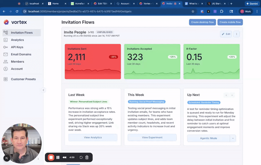Click the address bar URL

coord(80,11)
